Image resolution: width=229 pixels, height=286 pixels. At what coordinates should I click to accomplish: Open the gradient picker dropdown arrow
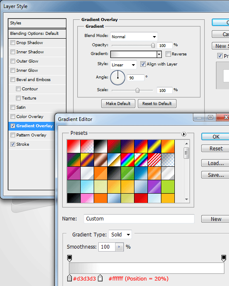159,54
